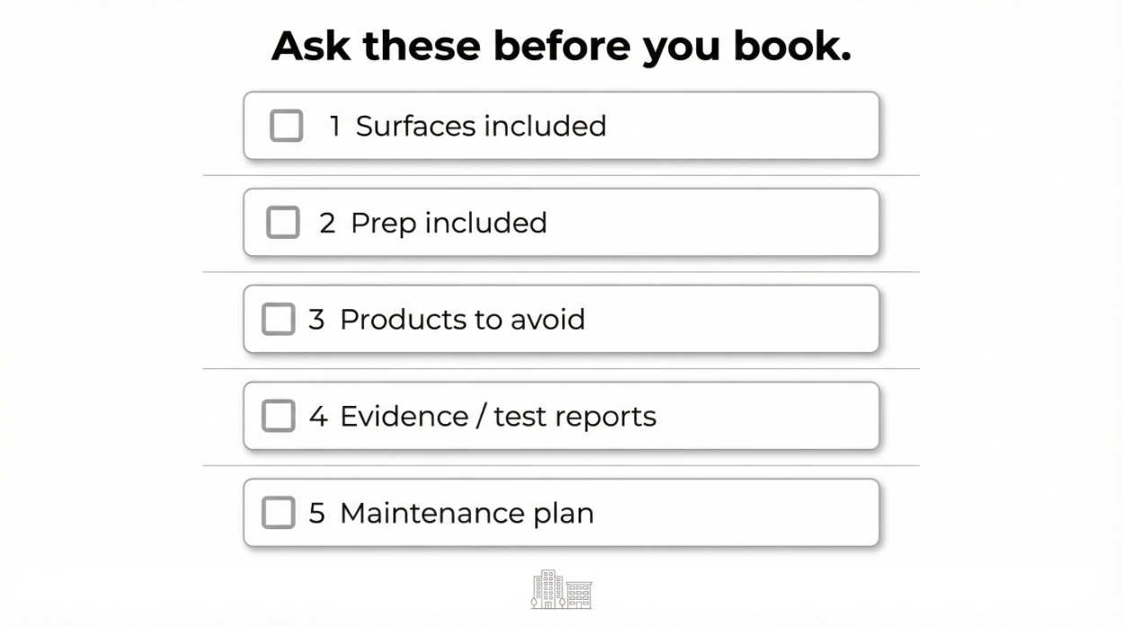Image resolution: width=1123 pixels, height=626 pixels.
Task: Tick the Prep included checkbox
Action: (283, 223)
